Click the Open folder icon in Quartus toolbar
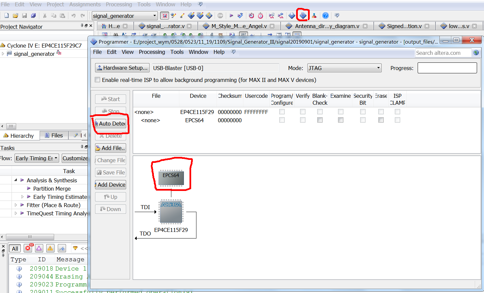This screenshot has width=484, height=293. (x=16, y=16)
